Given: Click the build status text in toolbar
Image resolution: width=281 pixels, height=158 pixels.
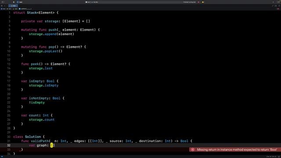Looking at the screenshot, I should (189, 2).
